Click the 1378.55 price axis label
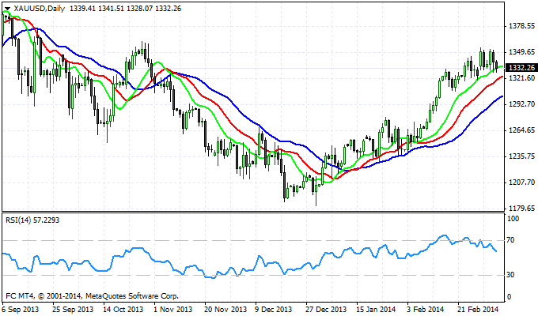Viewport: 538px width, 316px height. pyautogui.click(x=521, y=26)
